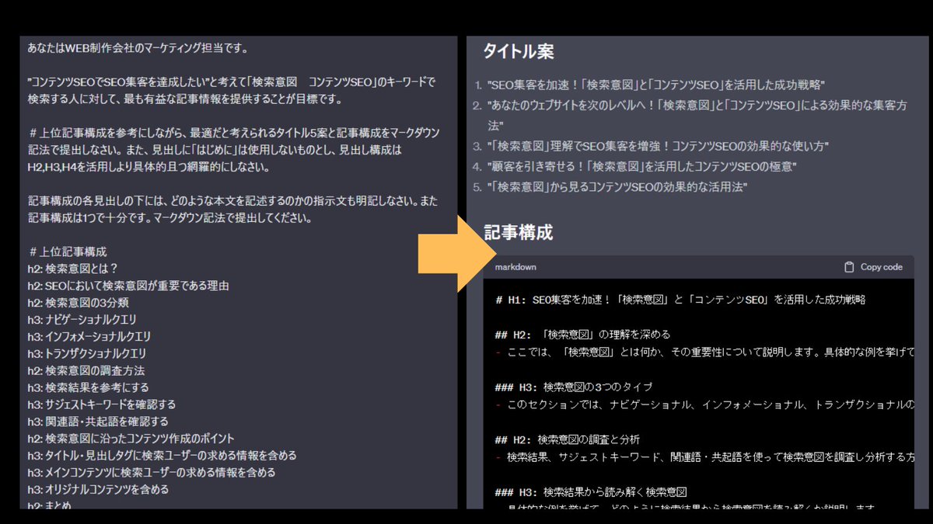This screenshot has width=933, height=524.
Task: Click the '### H3: 検索意図の3つのタイプ' line
Action: coord(573,387)
